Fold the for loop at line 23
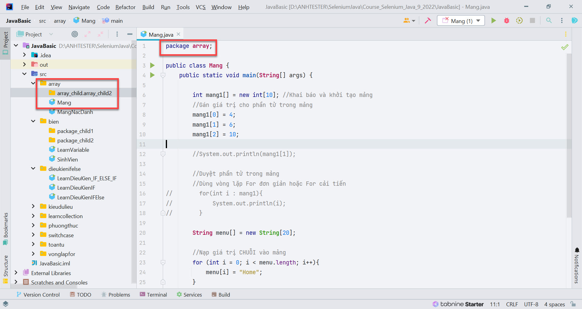Screen dimensions: 582x309 [x=163, y=262]
